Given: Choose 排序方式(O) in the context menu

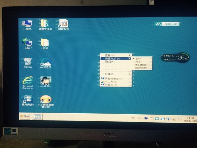Looking at the screenshot, I should tap(116, 59).
